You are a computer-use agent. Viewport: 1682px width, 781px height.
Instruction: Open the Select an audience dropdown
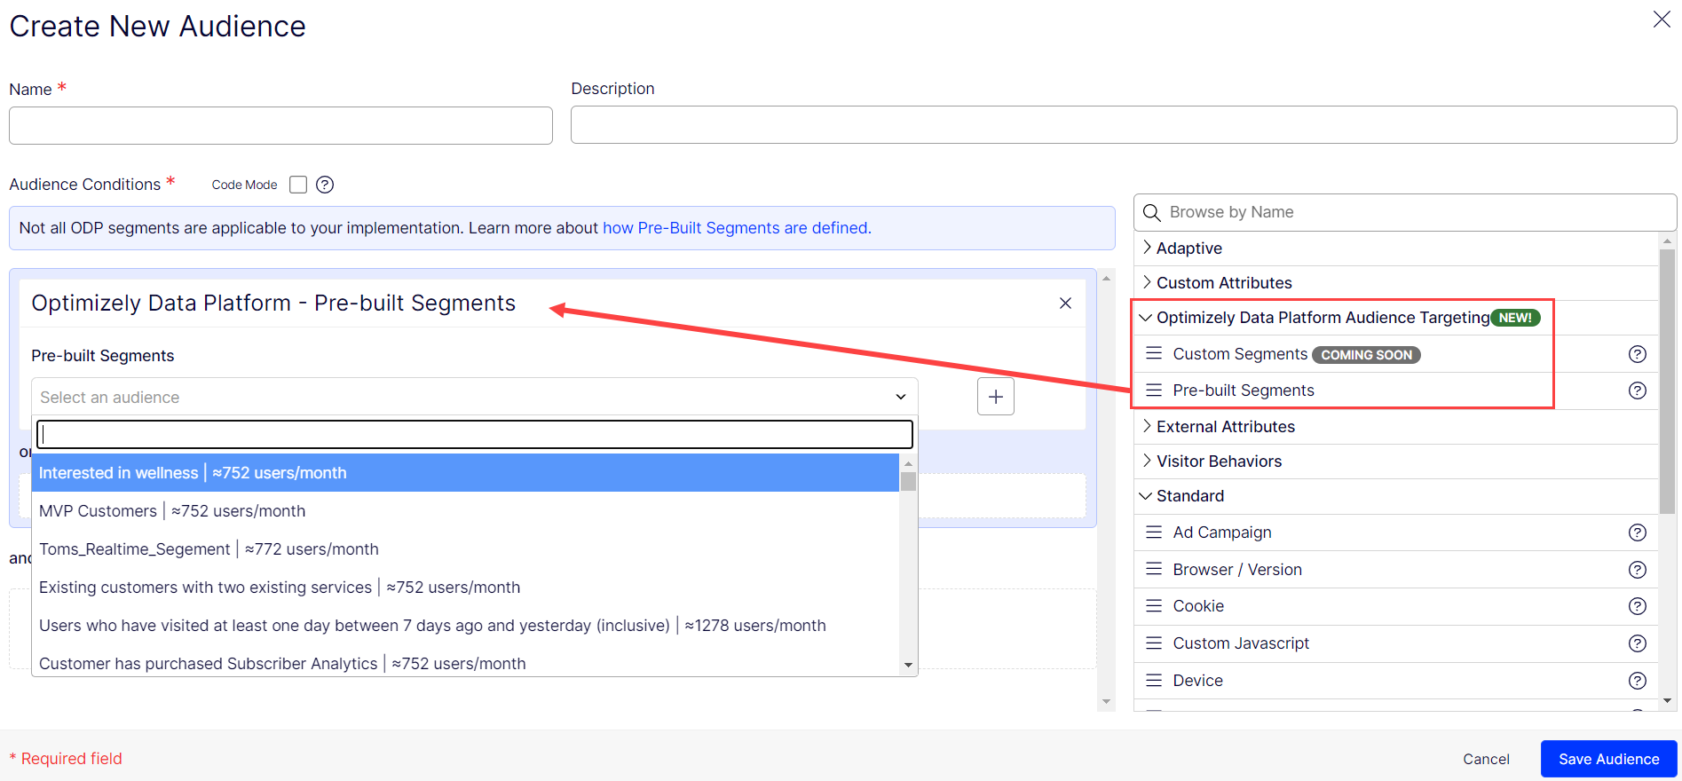click(x=474, y=397)
